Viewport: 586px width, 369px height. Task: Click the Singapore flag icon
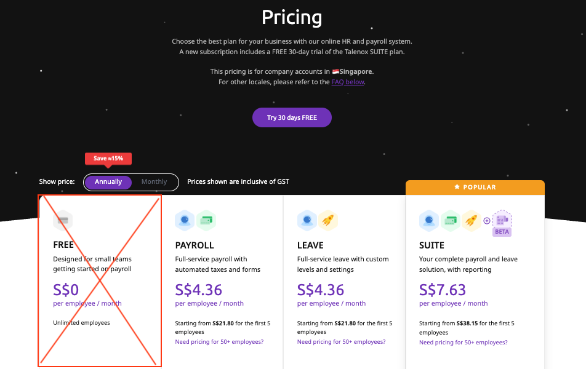click(335, 71)
